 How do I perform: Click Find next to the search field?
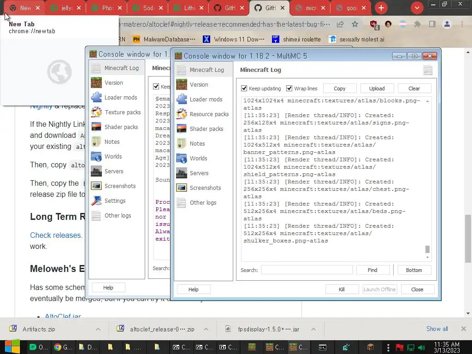point(372,270)
